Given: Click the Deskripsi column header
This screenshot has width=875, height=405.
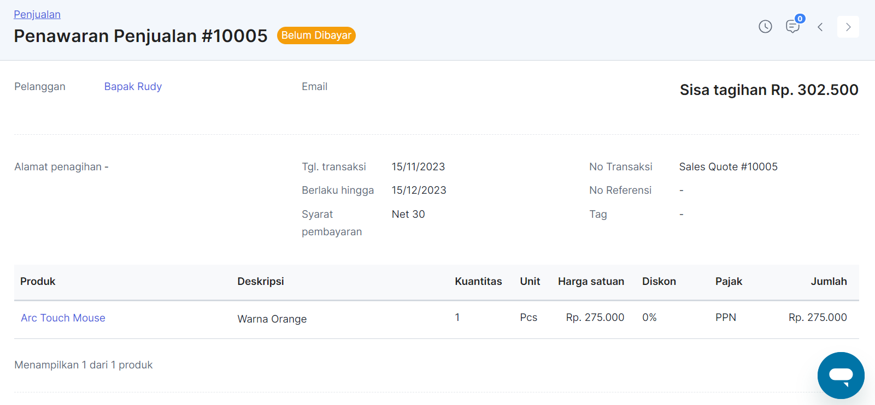Looking at the screenshot, I should click(x=261, y=282).
